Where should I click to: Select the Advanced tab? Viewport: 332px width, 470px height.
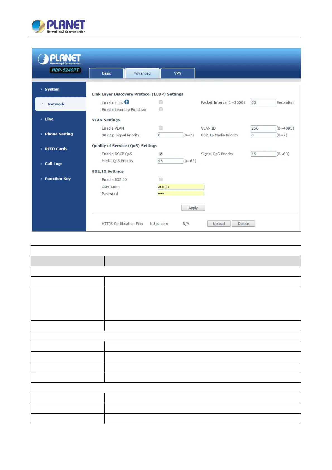coord(142,73)
